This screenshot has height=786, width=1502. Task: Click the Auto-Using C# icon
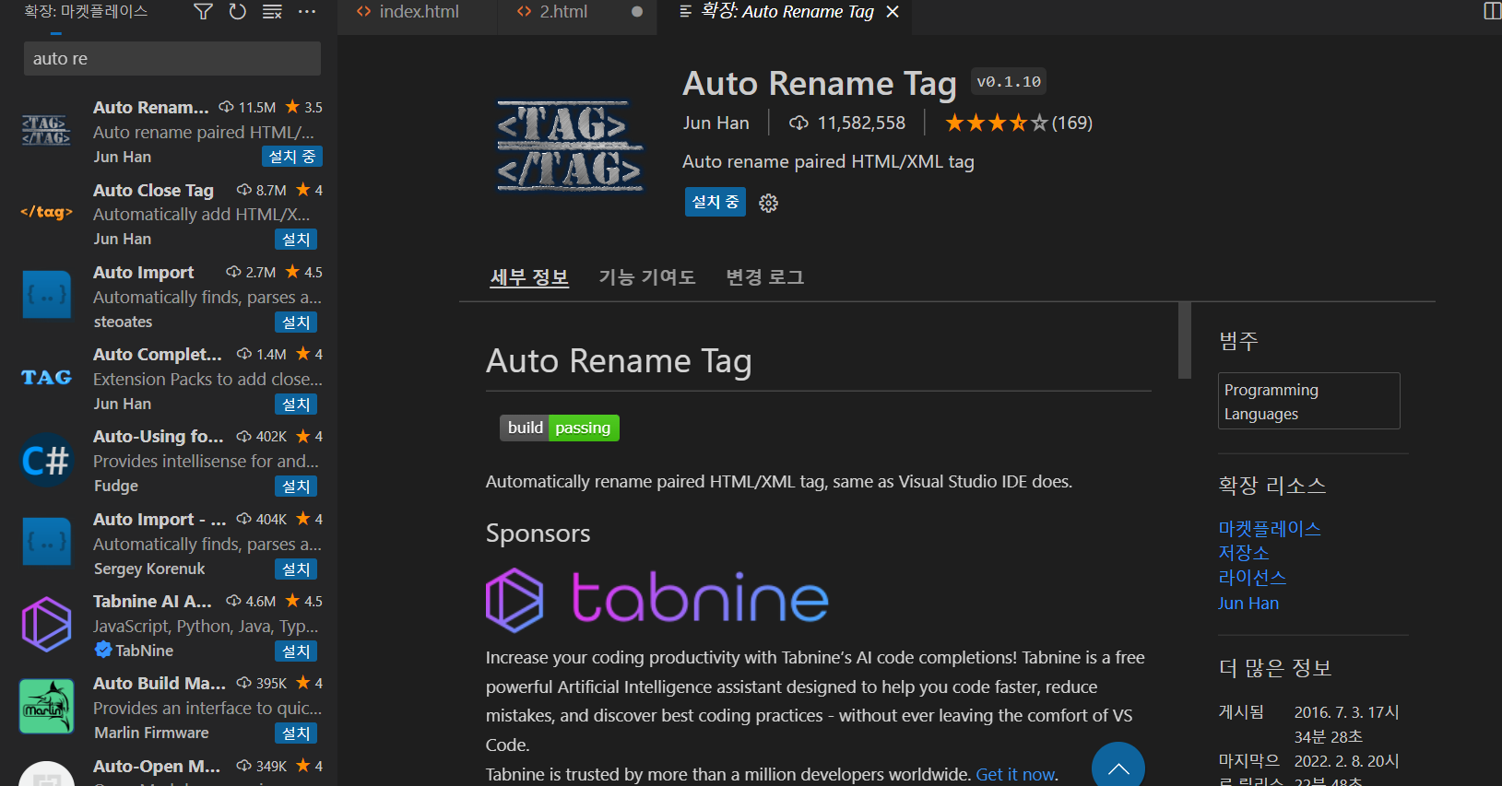[x=46, y=459]
